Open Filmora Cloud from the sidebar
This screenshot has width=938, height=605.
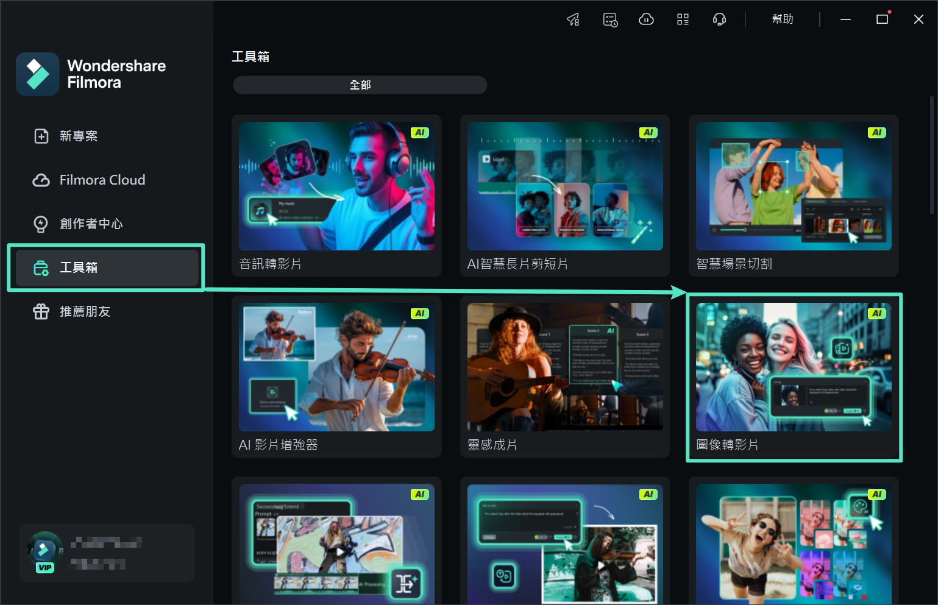click(102, 180)
